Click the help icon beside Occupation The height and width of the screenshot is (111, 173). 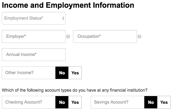pyautogui.click(x=140, y=36)
